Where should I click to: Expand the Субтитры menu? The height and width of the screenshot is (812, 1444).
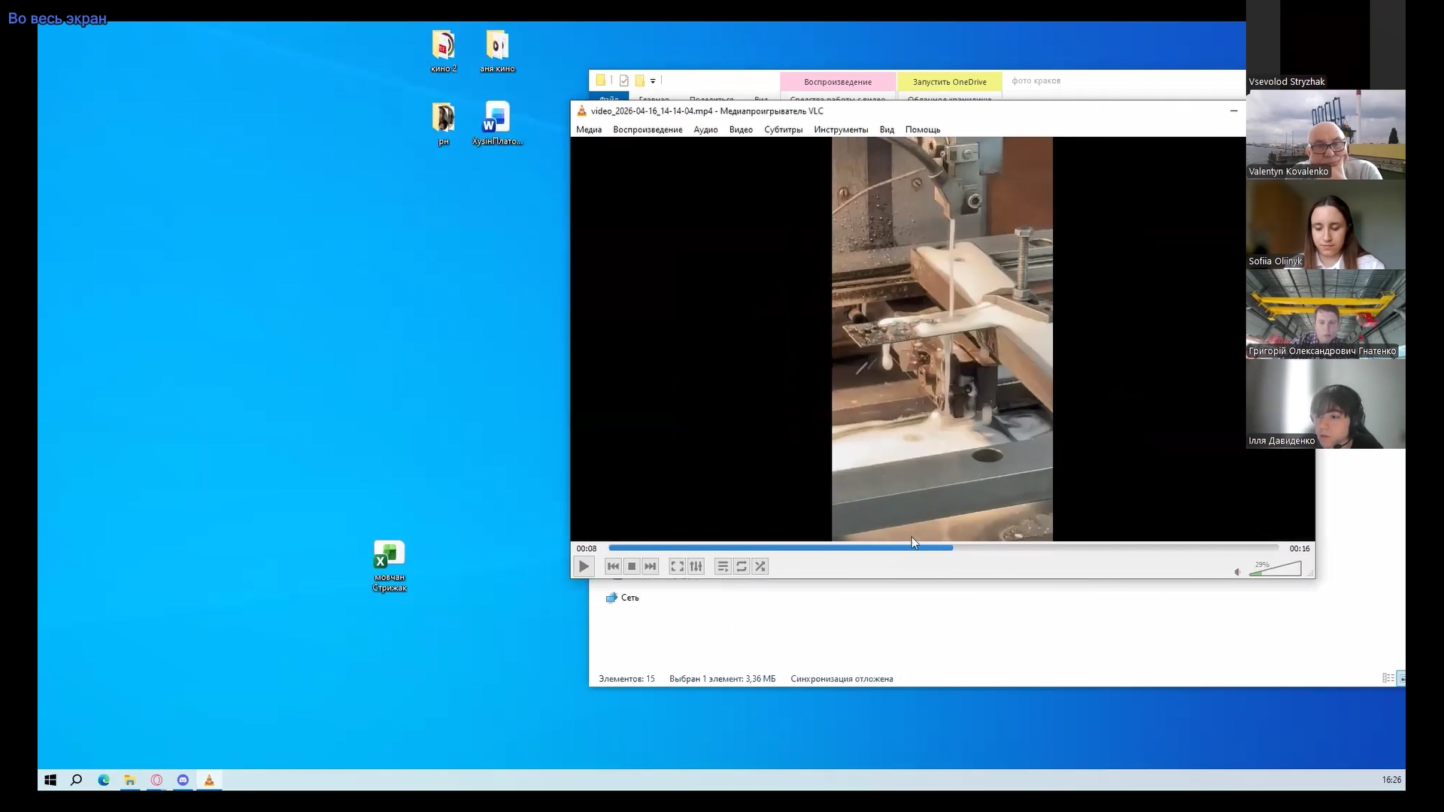(783, 130)
